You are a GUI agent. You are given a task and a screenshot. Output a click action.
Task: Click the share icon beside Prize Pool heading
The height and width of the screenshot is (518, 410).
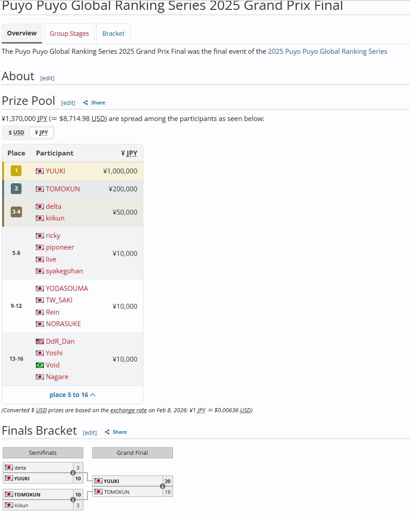pos(86,103)
